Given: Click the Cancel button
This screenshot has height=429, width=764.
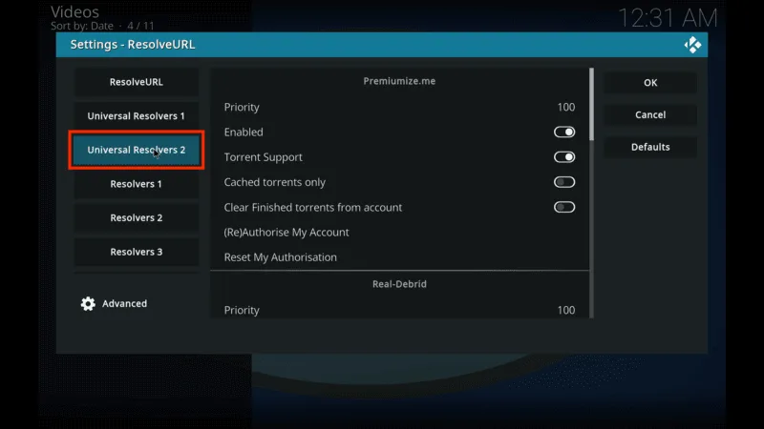Looking at the screenshot, I should point(650,114).
